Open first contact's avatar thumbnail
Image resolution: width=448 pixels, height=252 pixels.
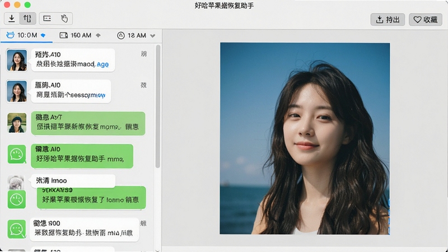click(x=17, y=60)
